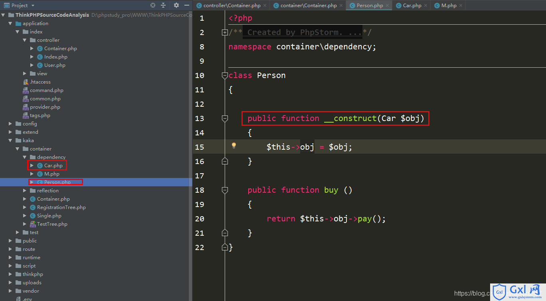Select Single.php in project tree
546x301 pixels.
(49, 216)
